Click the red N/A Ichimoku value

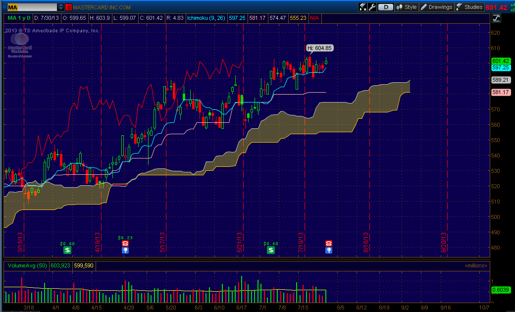314,18
